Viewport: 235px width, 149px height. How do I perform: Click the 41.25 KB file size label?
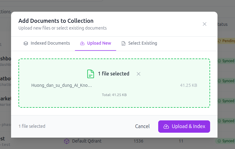click(189, 85)
